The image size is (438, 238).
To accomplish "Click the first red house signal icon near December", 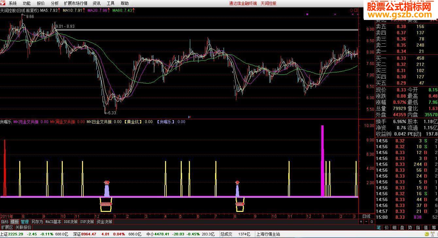I will [107, 182].
